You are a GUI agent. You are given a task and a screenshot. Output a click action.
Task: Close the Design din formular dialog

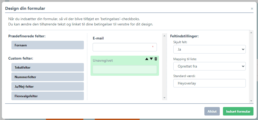pos(252,8)
